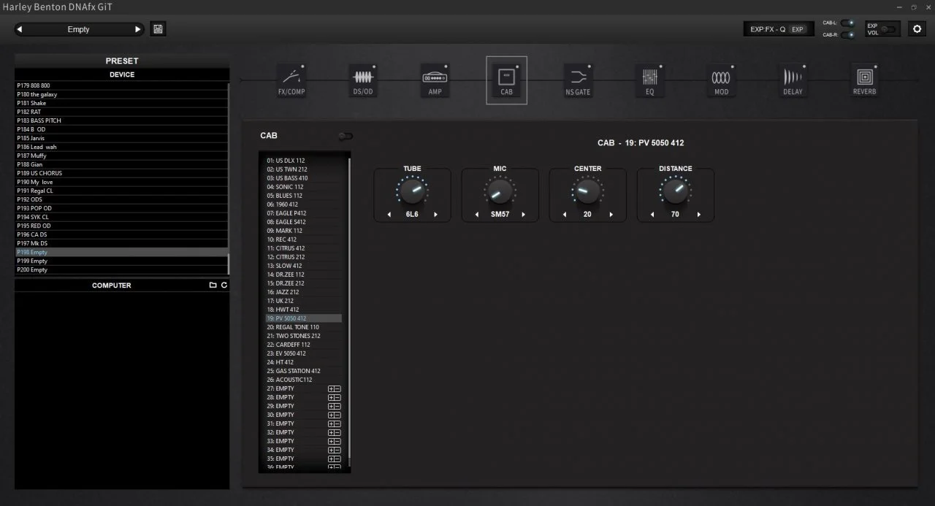Click the cabinet list scrollbar
The image size is (935, 506).
tap(349, 307)
